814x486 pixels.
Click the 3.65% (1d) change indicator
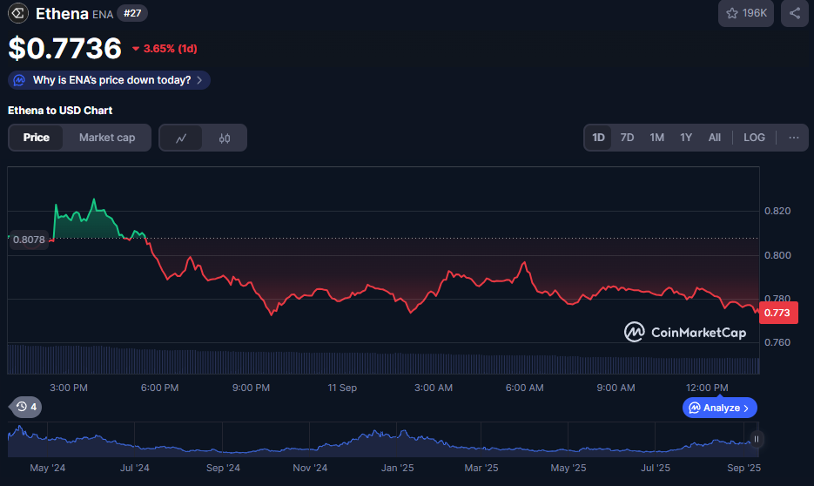[165, 48]
